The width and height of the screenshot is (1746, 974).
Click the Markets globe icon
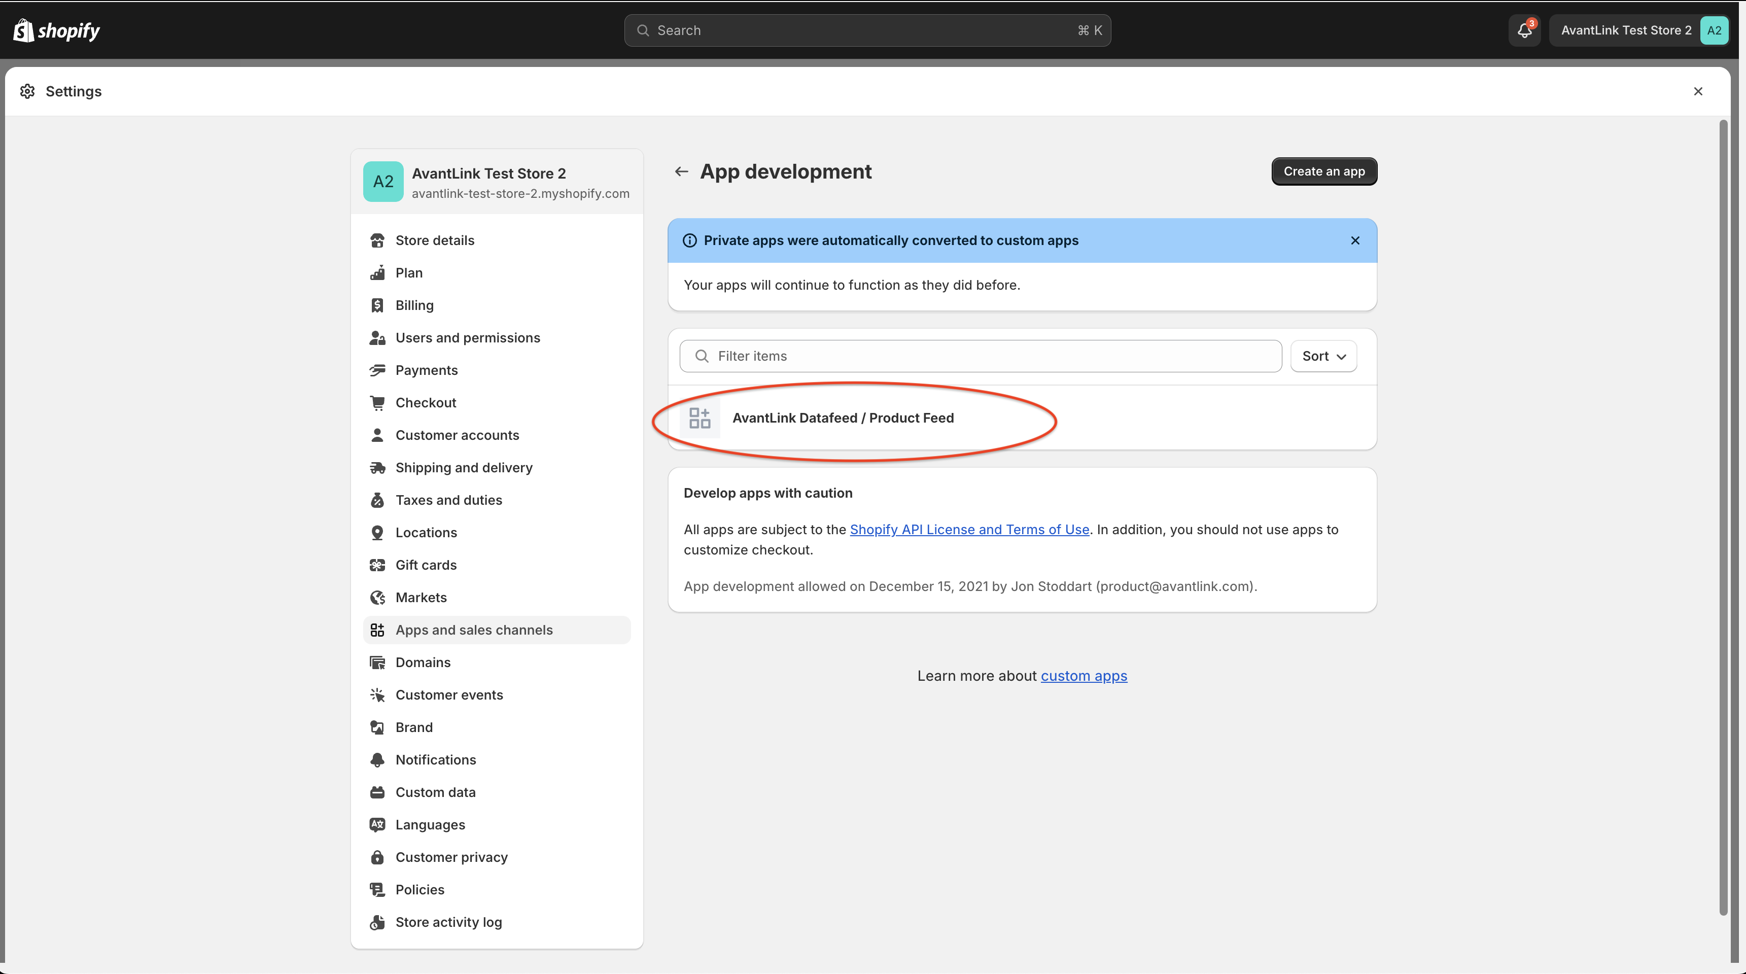pyautogui.click(x=377, y=598)
